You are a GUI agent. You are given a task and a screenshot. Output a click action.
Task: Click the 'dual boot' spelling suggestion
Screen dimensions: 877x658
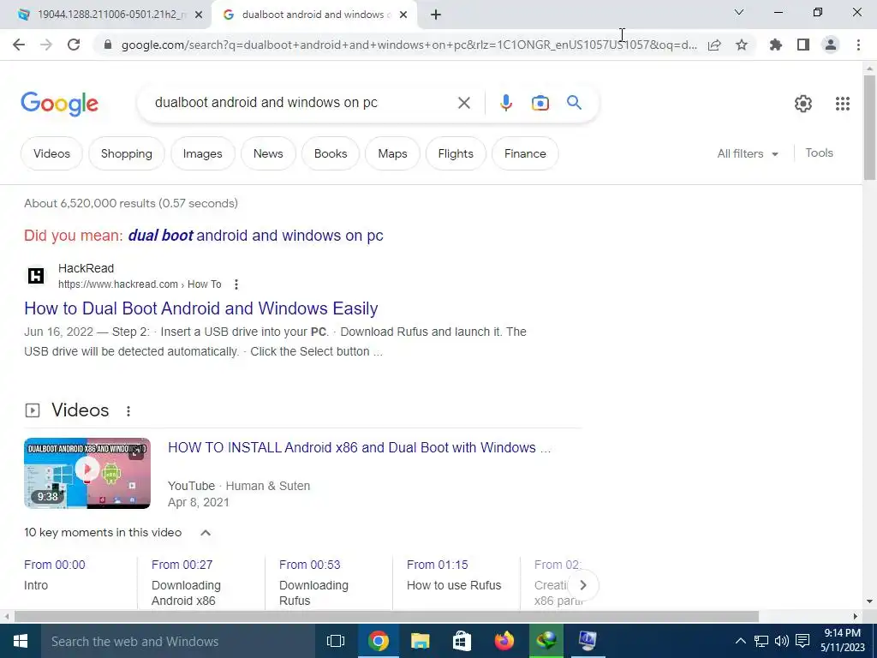point(255,236)
